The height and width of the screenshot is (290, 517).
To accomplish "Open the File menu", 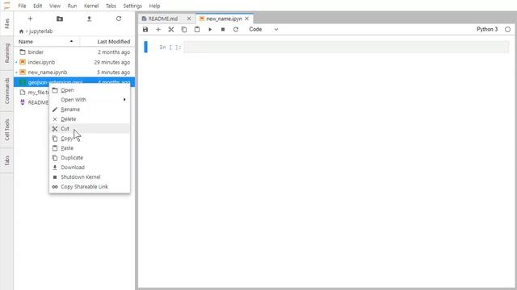I will click(x=22, y=6).
